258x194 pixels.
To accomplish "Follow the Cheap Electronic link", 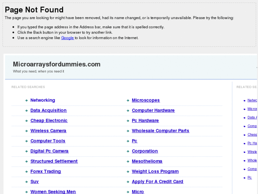I will coord(49,121).
